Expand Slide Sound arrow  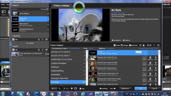[48, 25]
